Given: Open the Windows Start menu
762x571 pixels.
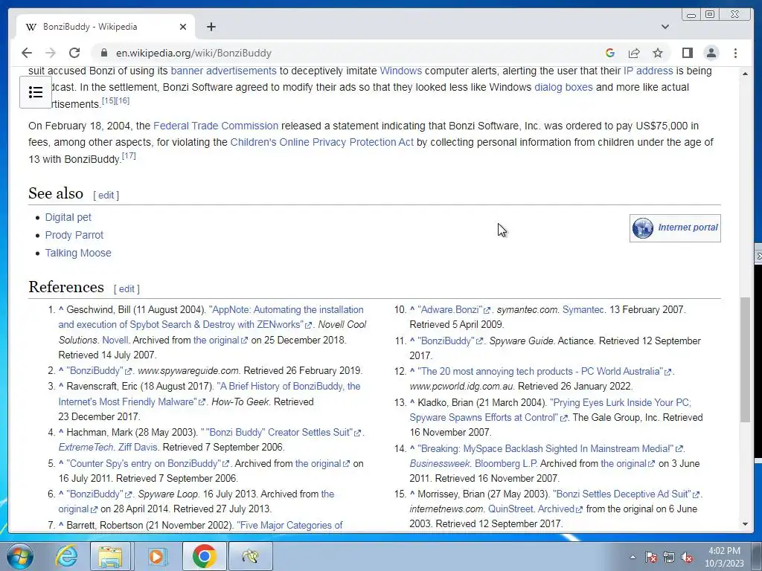Looking at the screenshot, I should (x=20, y=556).
